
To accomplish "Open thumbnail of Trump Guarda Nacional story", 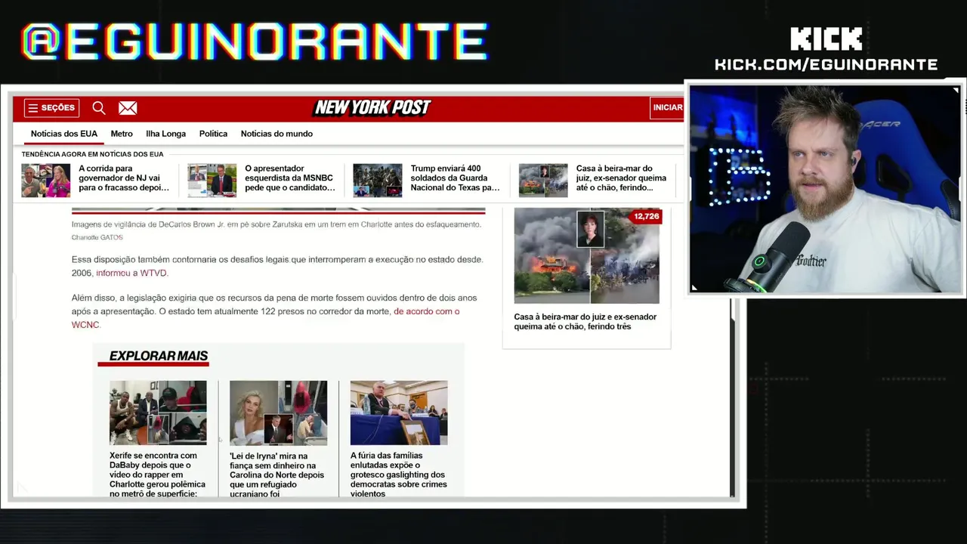I will coord(378,181).
